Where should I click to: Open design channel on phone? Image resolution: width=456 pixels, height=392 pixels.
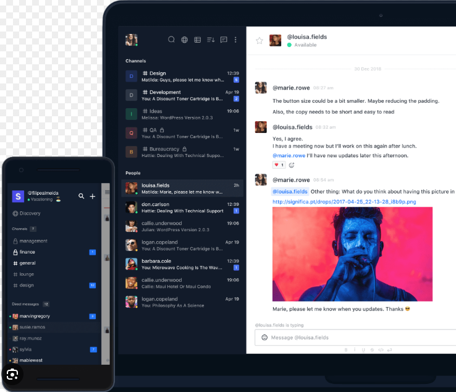point(54,285)
